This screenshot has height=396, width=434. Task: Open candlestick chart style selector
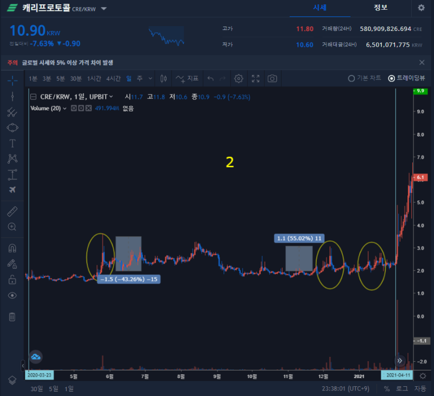click(164, 79)
